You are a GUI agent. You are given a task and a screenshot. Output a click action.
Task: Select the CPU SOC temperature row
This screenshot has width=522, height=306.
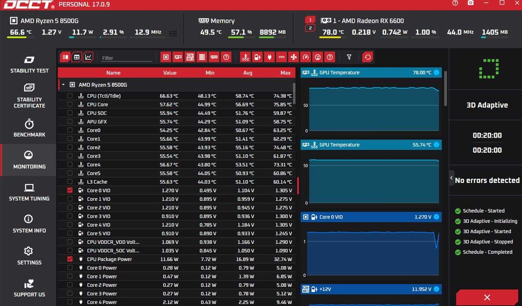click(x=176, y=113)
